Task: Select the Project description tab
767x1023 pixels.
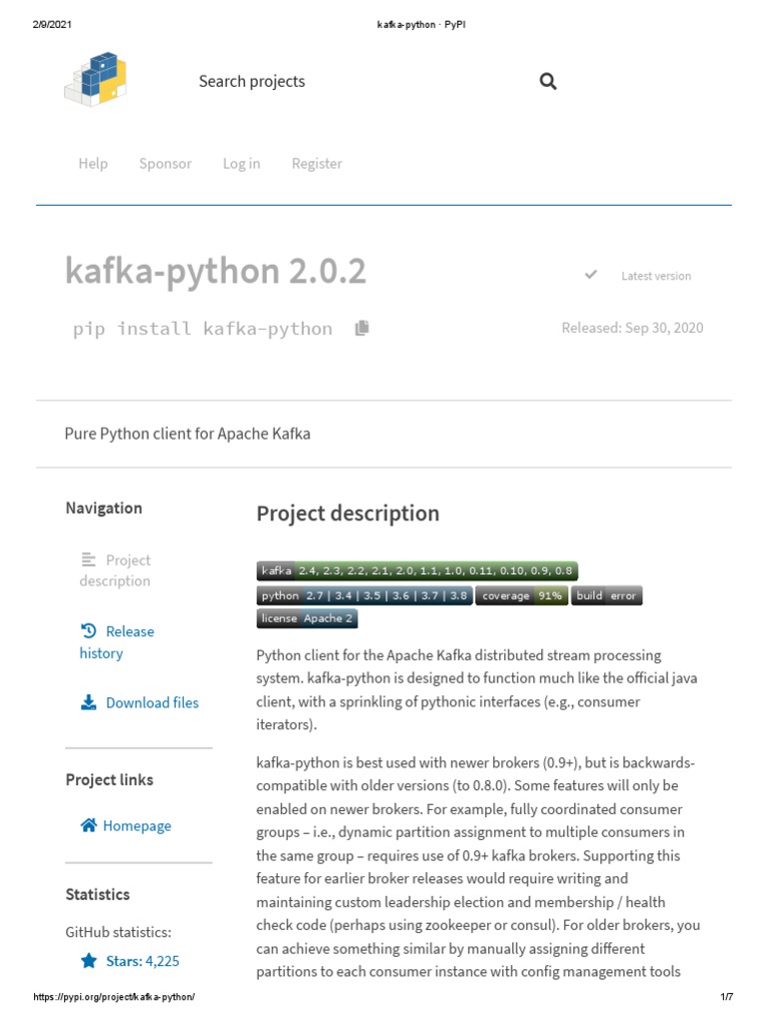Action: (116, 570)
